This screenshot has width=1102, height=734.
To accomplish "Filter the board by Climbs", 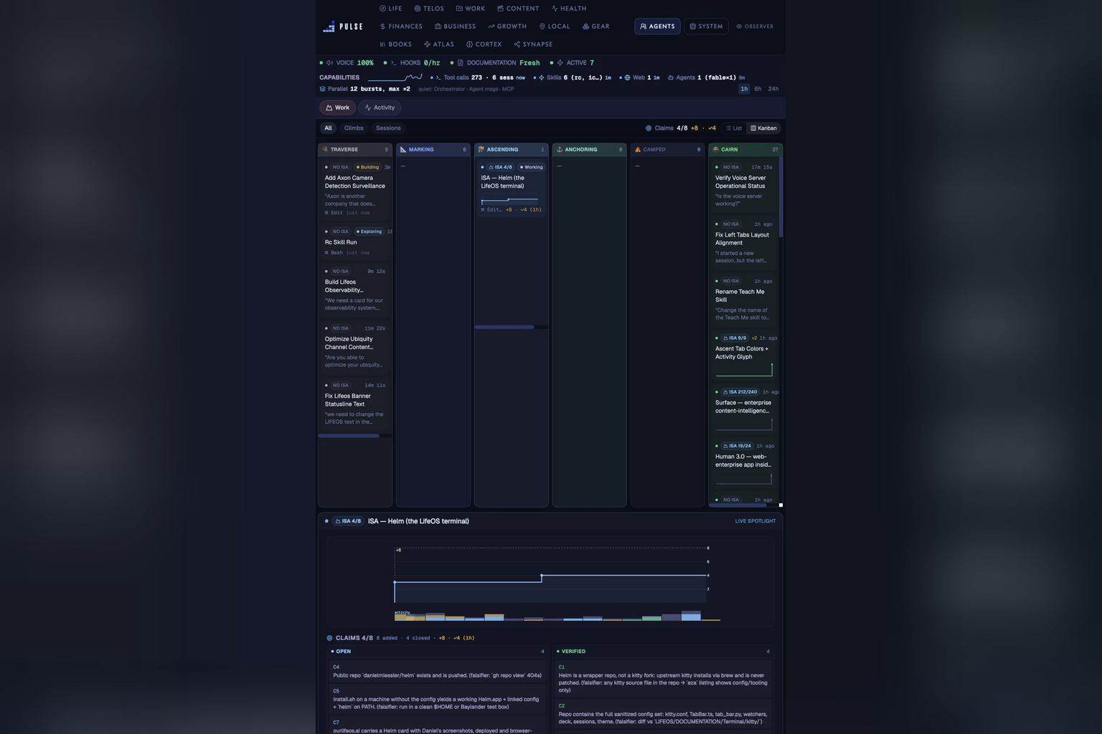I will point(354,128).
